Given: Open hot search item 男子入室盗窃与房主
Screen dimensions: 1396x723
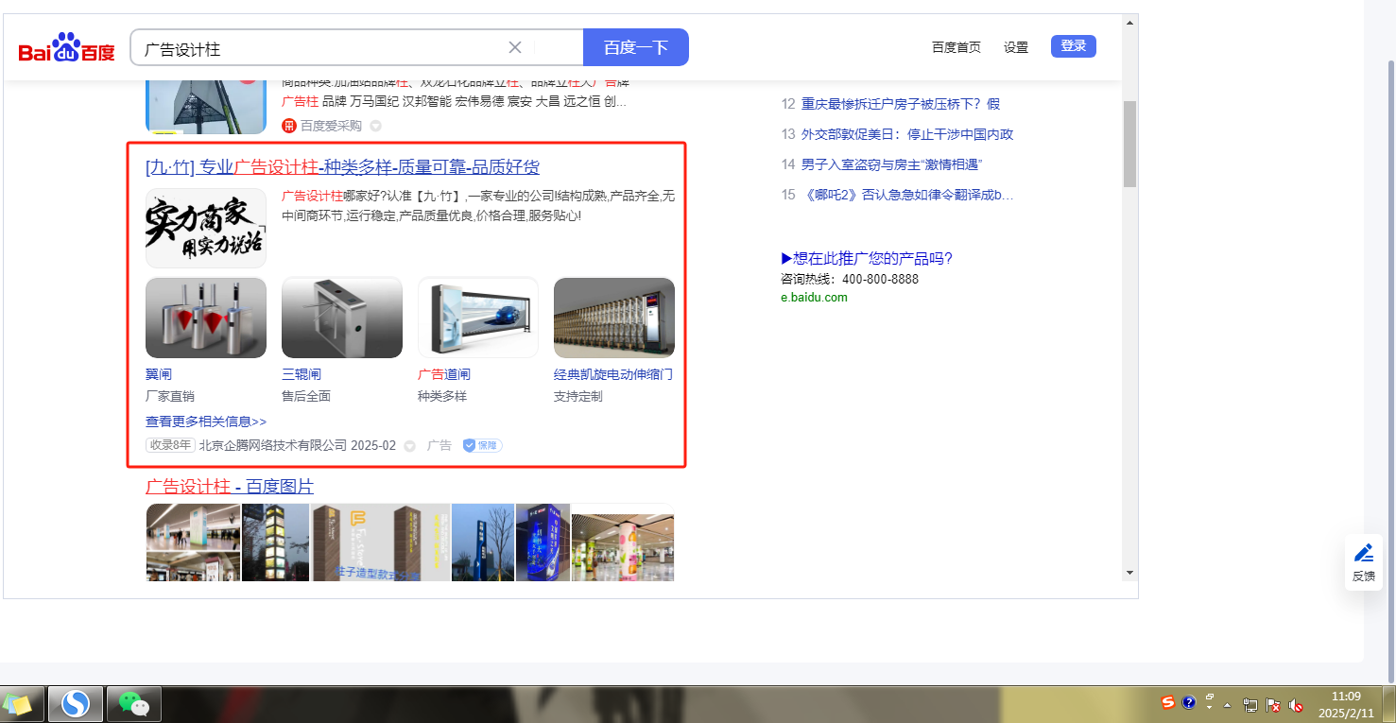Looking at the screenshot, I should pos(892,164).
